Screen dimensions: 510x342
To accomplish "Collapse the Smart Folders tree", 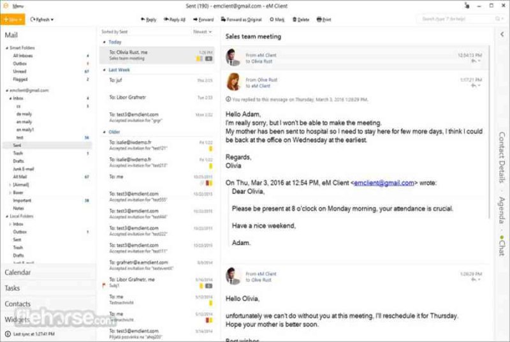I will [x=7, y=48].
